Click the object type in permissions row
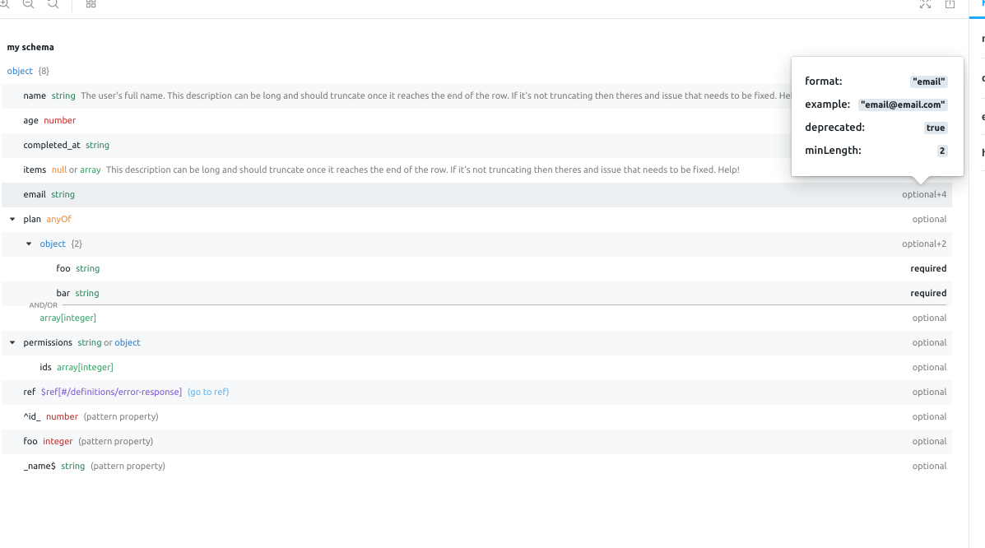 (x=127, y=342)
